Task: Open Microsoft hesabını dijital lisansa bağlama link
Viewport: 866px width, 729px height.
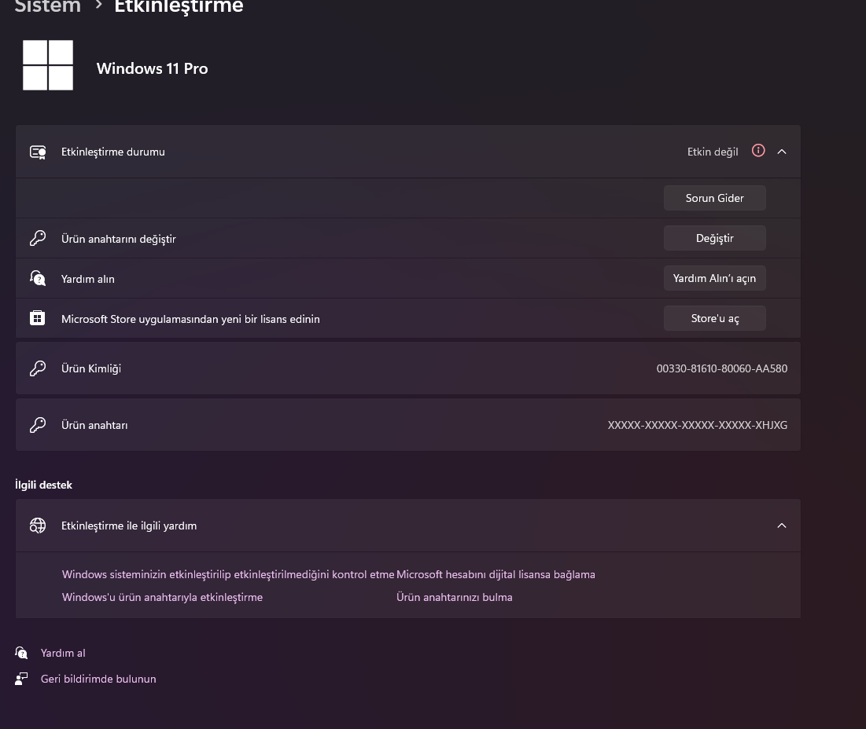Action: point(496,574)
